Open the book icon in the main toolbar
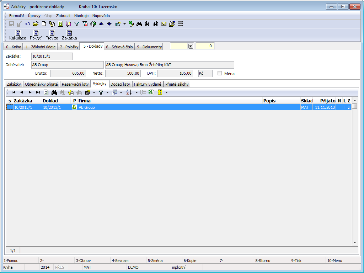This screenshot has height=273, width=364. click(x=69, y=24)
